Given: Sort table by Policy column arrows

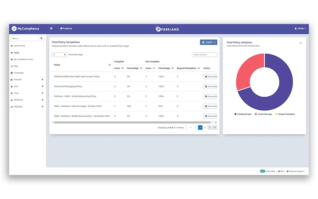Looking at the screenshot, I should click(x=110, y=65).
